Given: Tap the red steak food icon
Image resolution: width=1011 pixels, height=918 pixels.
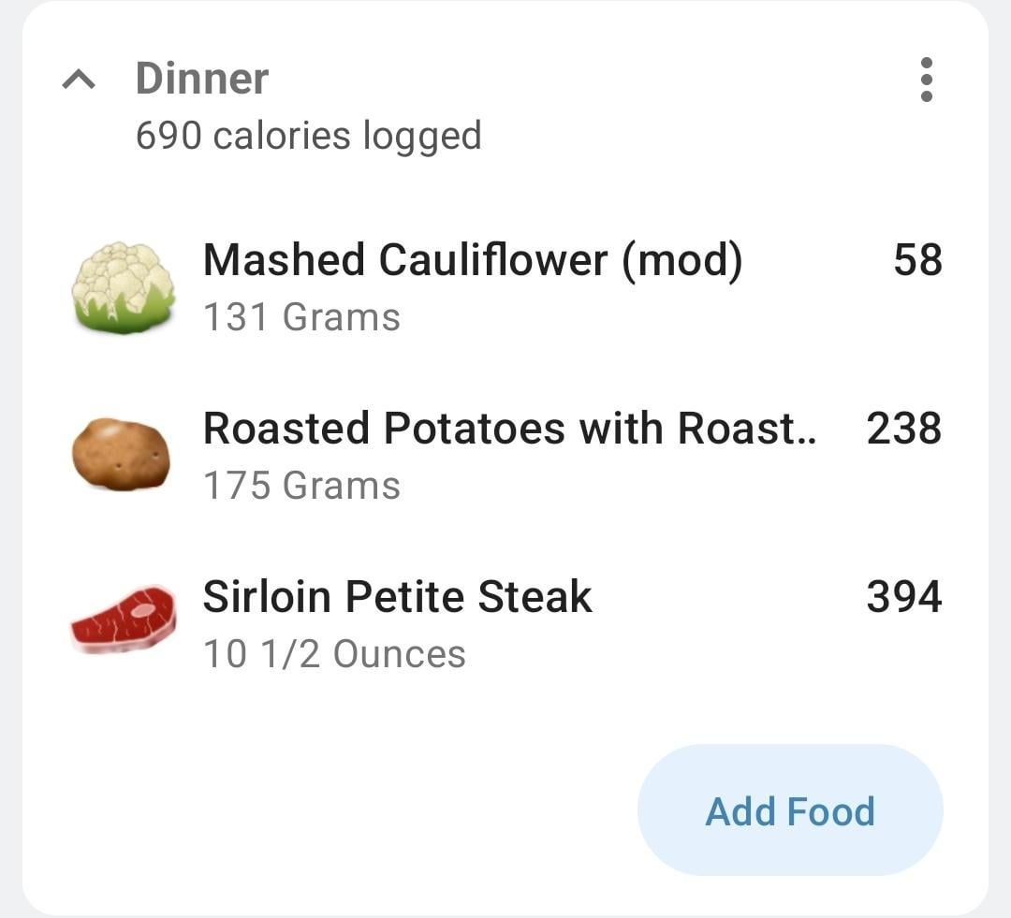Looking at the screenshot, I should tap(123, 619).
